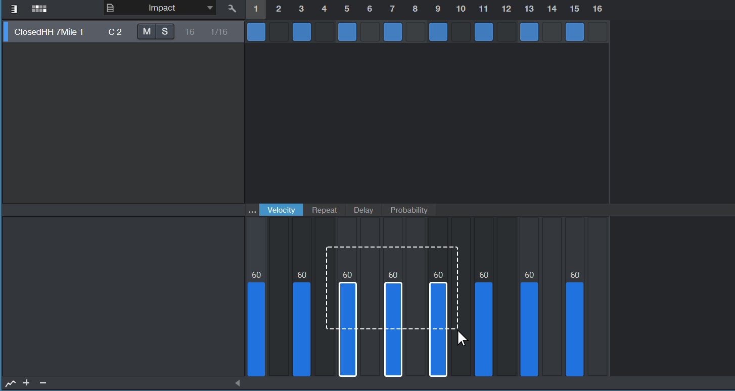Click the step 15 velocity bar

coord(575,329)
